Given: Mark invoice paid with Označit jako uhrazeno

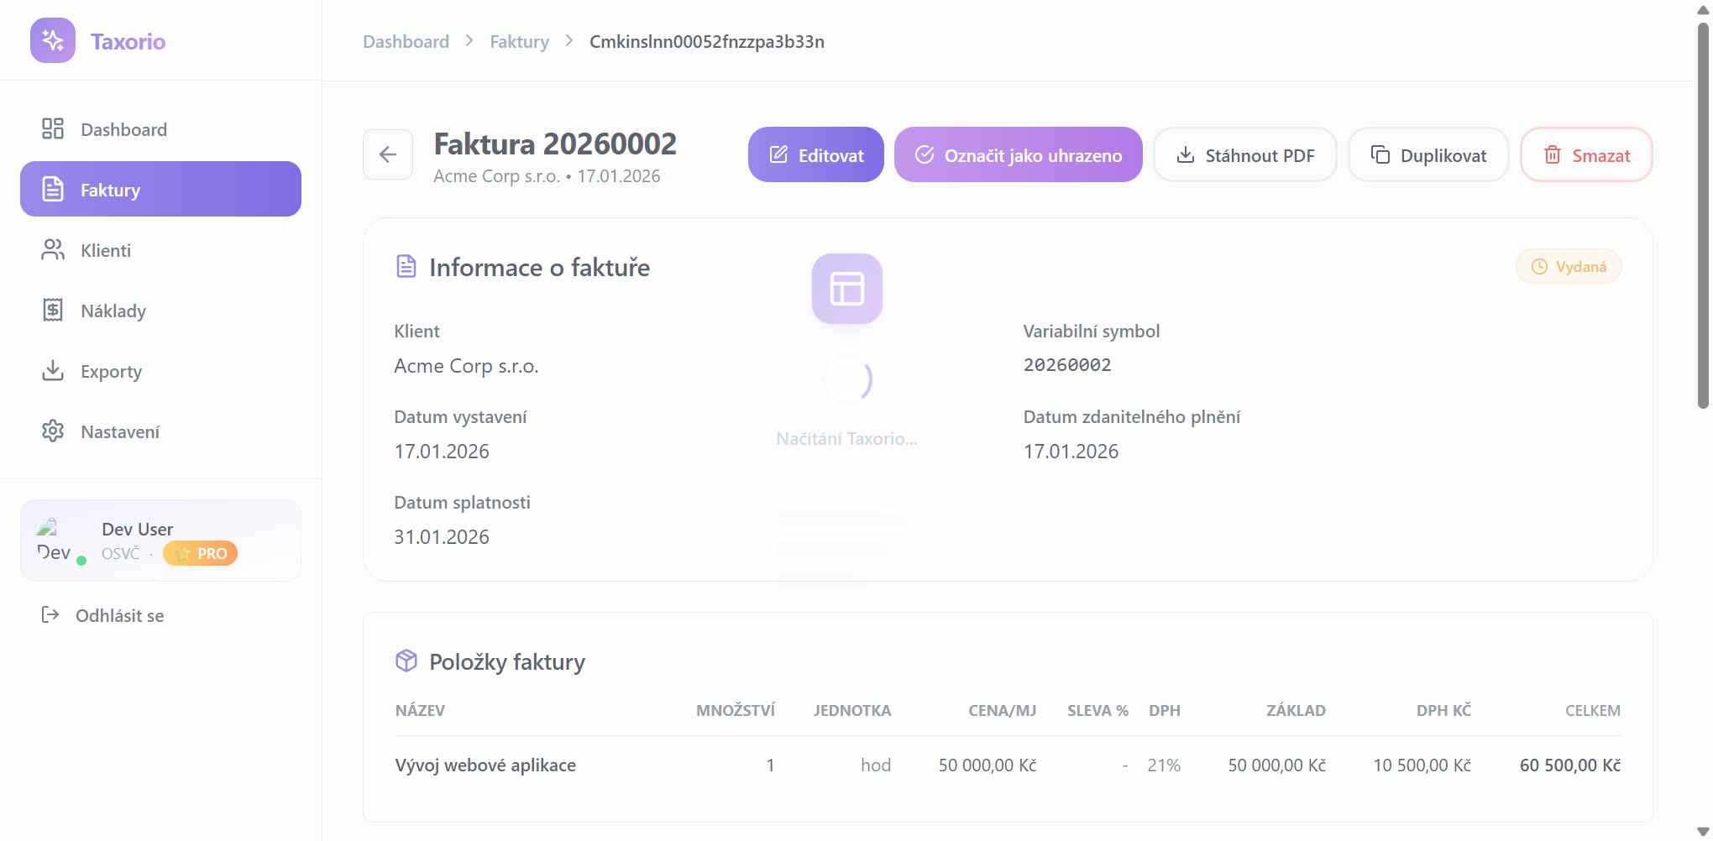Looking at the screenshot, I should (1018, 155).
